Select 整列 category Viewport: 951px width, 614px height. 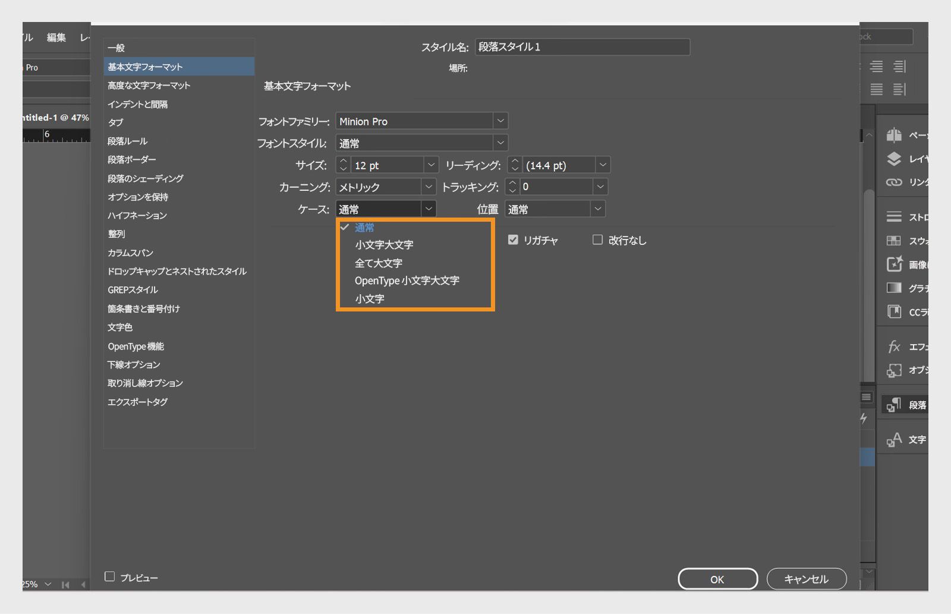(179, 234)
